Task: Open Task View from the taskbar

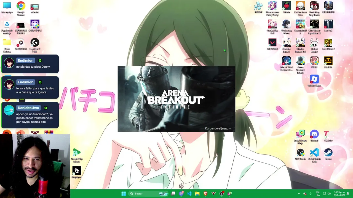Action: 173,194
